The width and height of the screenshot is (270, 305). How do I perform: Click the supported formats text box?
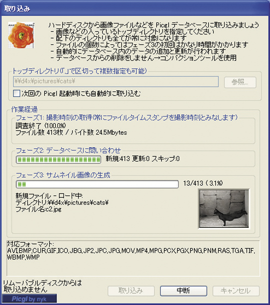point(133,258)
